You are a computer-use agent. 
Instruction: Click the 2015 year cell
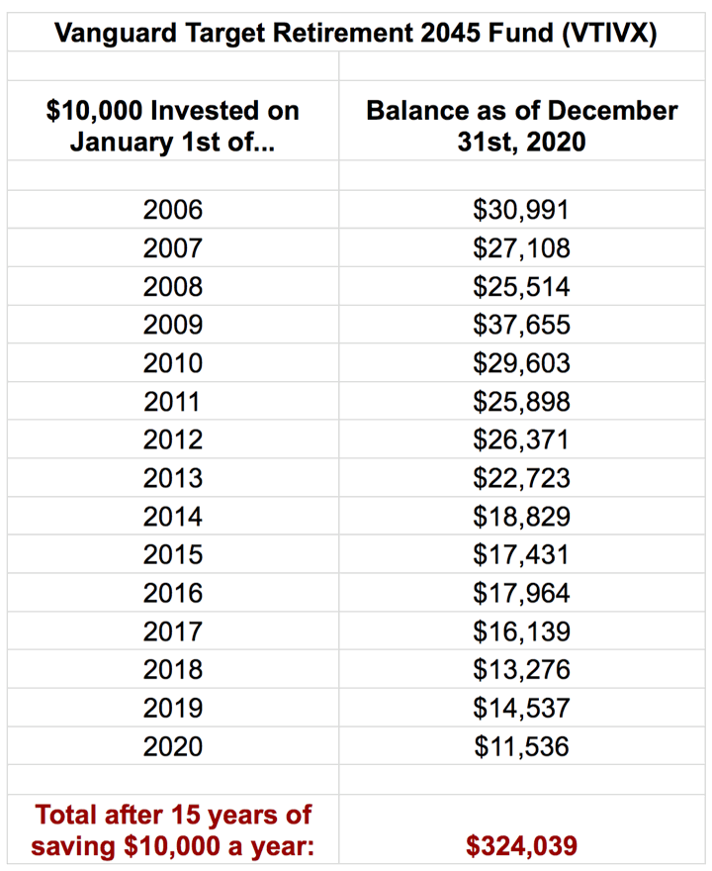[173, 554]
